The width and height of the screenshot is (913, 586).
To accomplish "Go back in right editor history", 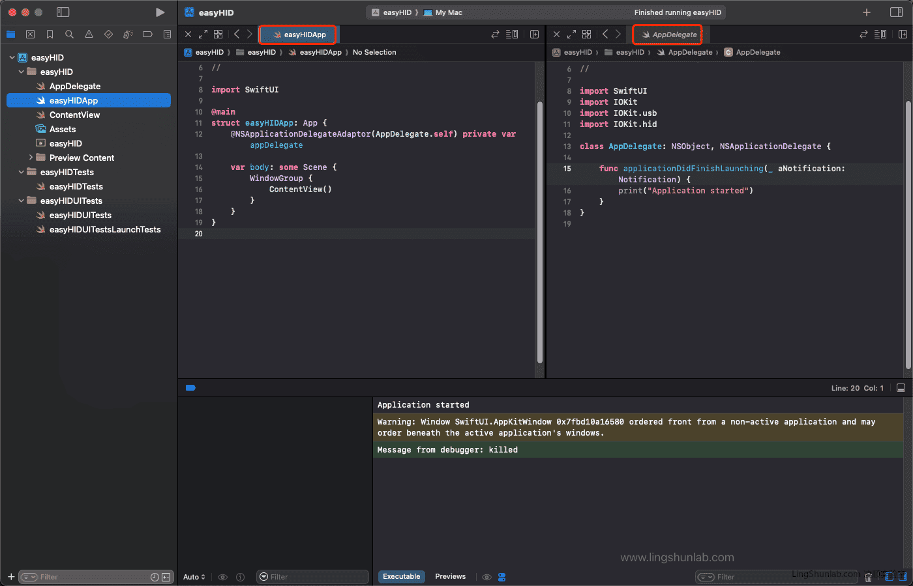I will [605, 35].
